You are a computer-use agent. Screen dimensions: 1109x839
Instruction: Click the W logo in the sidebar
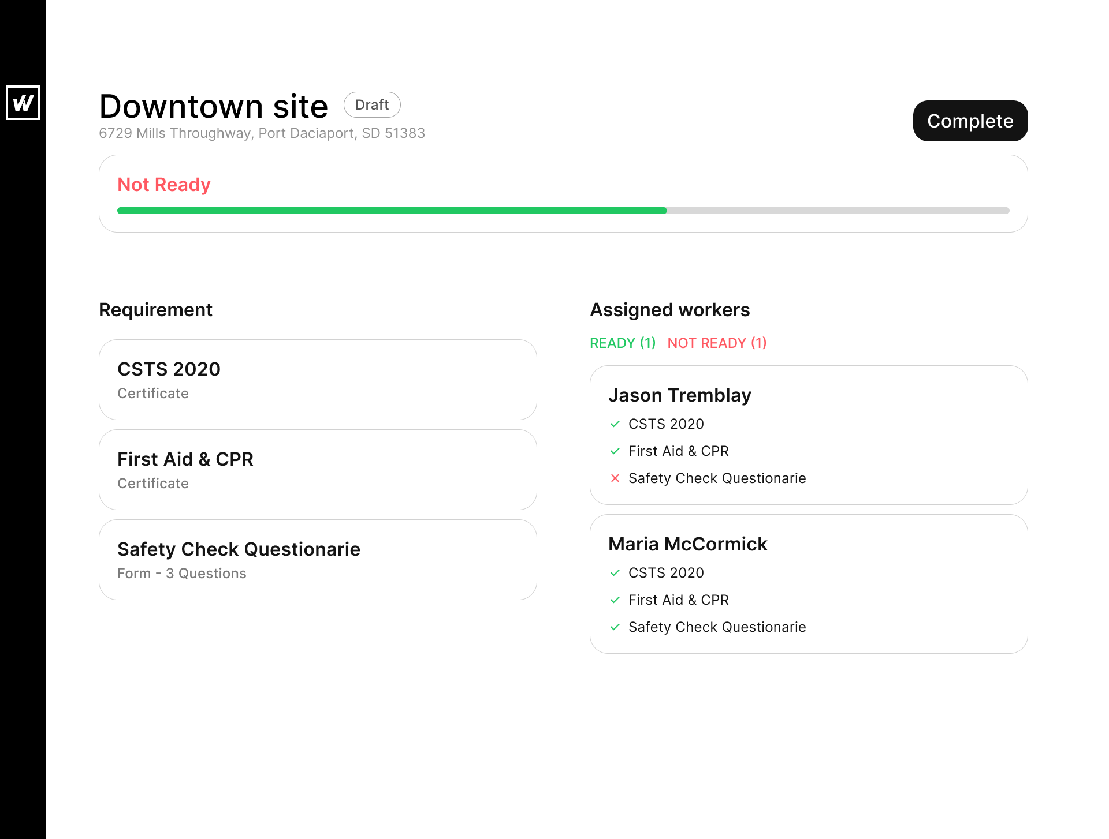pyautogui.click(x=23, y=103)
